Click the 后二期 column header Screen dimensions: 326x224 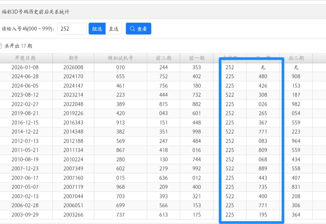(296, 58)
